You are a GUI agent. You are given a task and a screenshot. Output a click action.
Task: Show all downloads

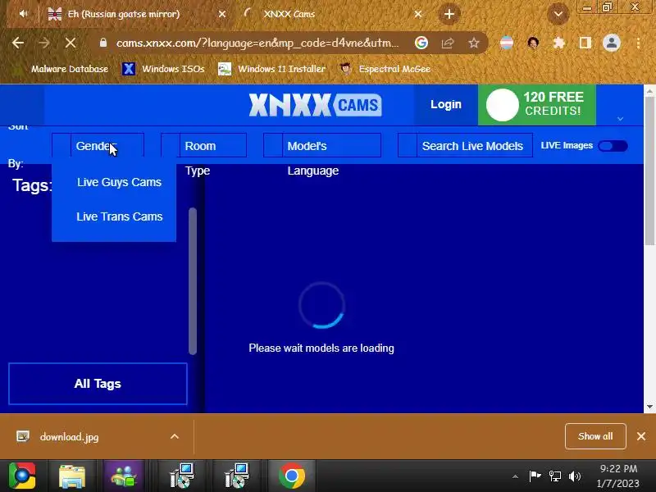(x=595, y=436)
